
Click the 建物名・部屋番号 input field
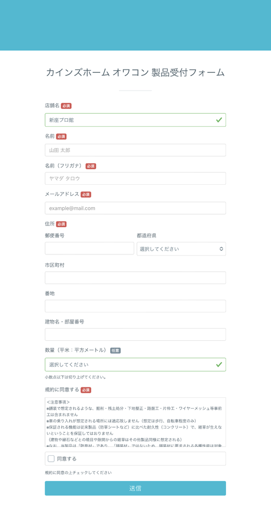135,334
